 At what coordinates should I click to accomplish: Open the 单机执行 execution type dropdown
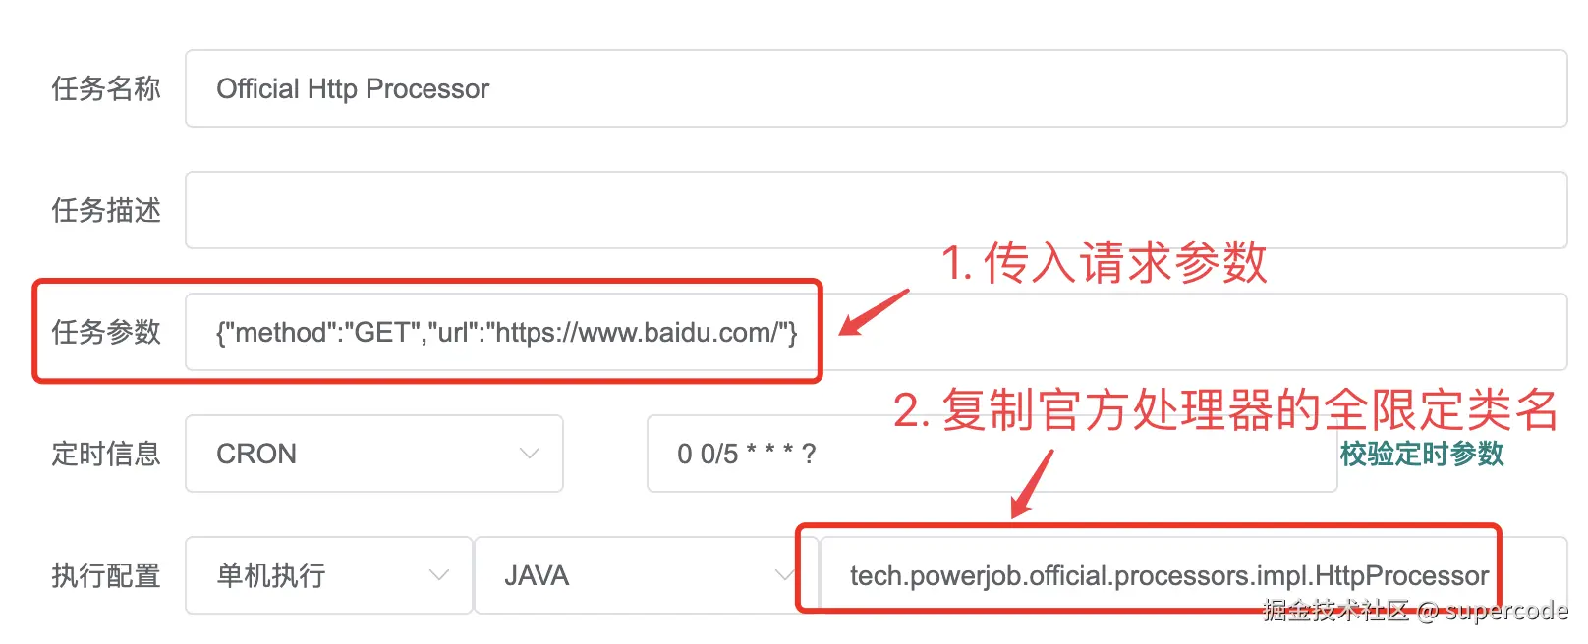329,575
